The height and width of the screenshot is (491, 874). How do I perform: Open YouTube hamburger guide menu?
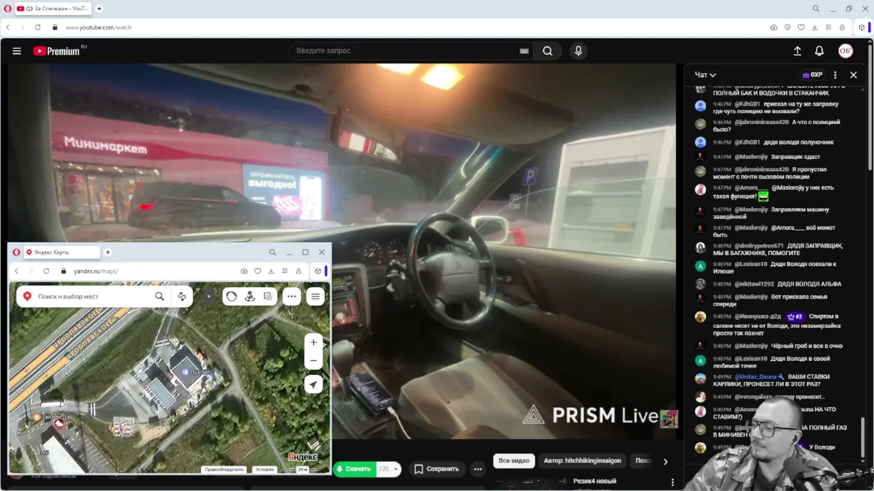17,51
